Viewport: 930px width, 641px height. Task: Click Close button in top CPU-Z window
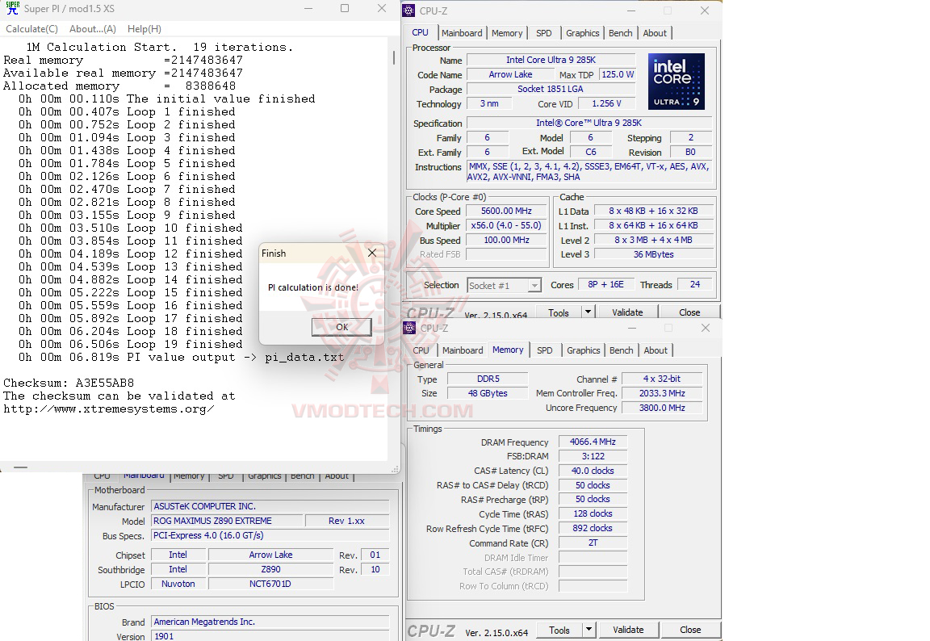(x=689, y=312)
